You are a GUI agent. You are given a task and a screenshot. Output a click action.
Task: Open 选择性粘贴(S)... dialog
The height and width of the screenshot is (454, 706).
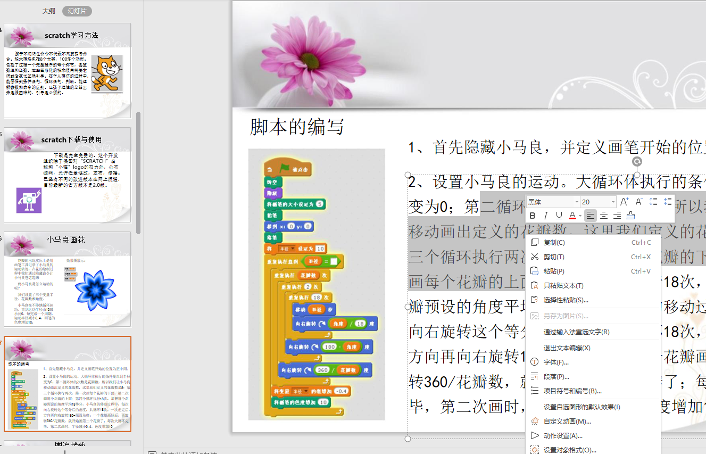[x=593, y=300]
